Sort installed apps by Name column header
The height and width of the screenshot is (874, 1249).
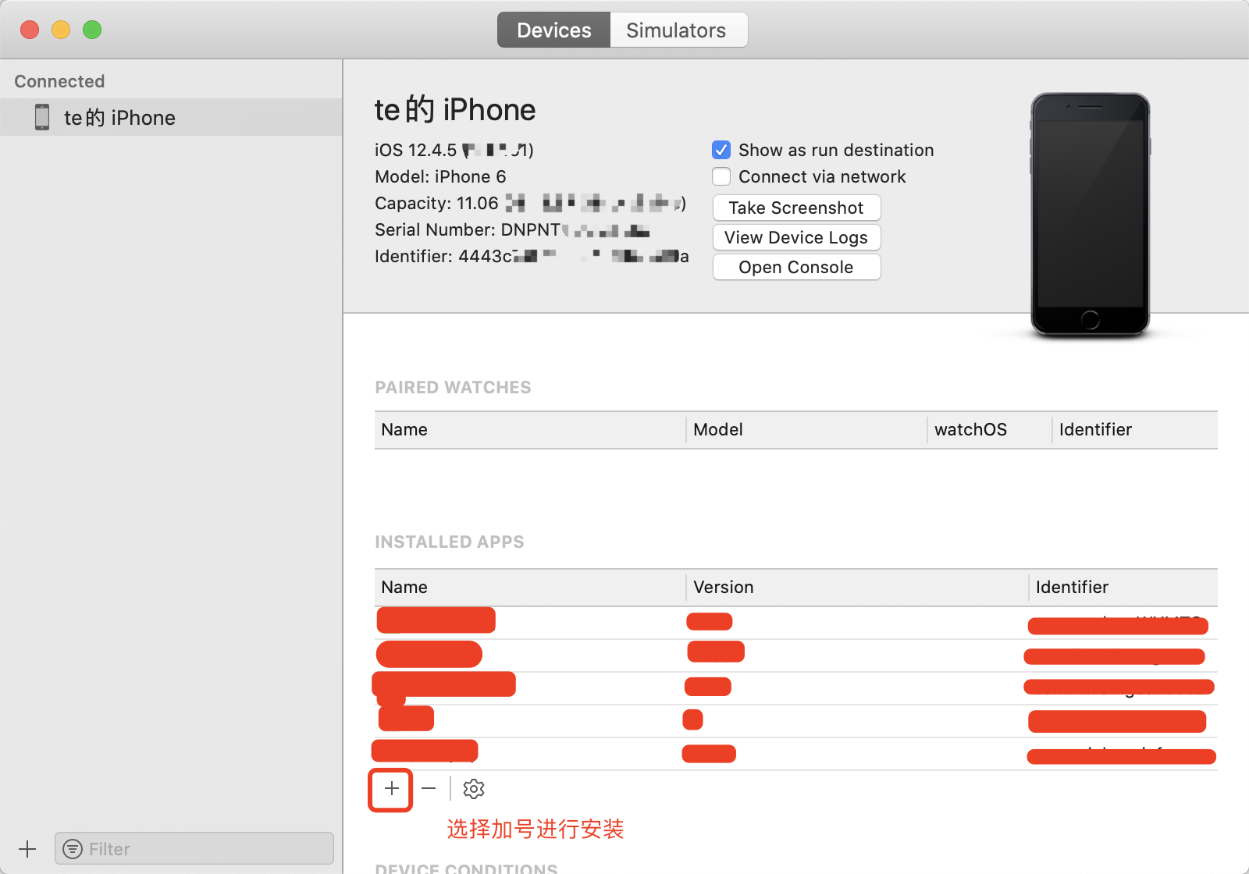click(530, 587)
